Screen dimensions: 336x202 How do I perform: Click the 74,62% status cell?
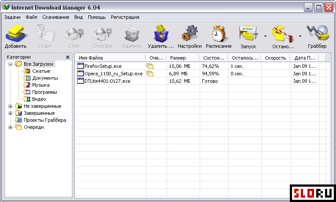210,66
